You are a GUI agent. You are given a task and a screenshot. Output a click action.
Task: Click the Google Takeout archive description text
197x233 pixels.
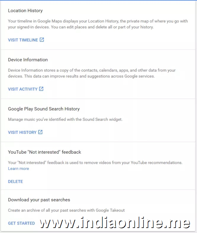[66, 210]
